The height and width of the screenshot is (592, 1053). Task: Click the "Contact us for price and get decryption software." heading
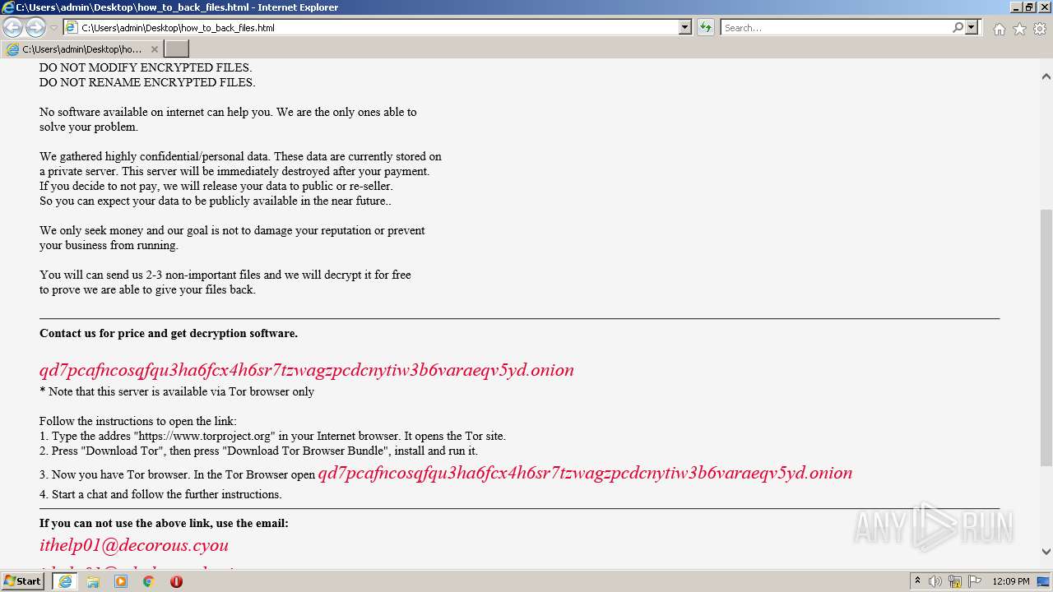169,333
